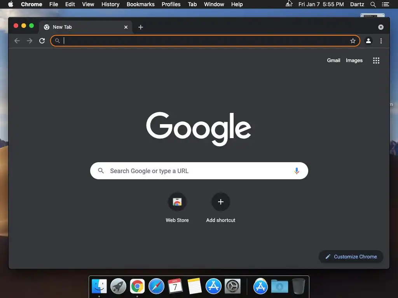The image size is (398, 298).
Task: Click the Add shortcut plus icon
Action: coord(221,202)
